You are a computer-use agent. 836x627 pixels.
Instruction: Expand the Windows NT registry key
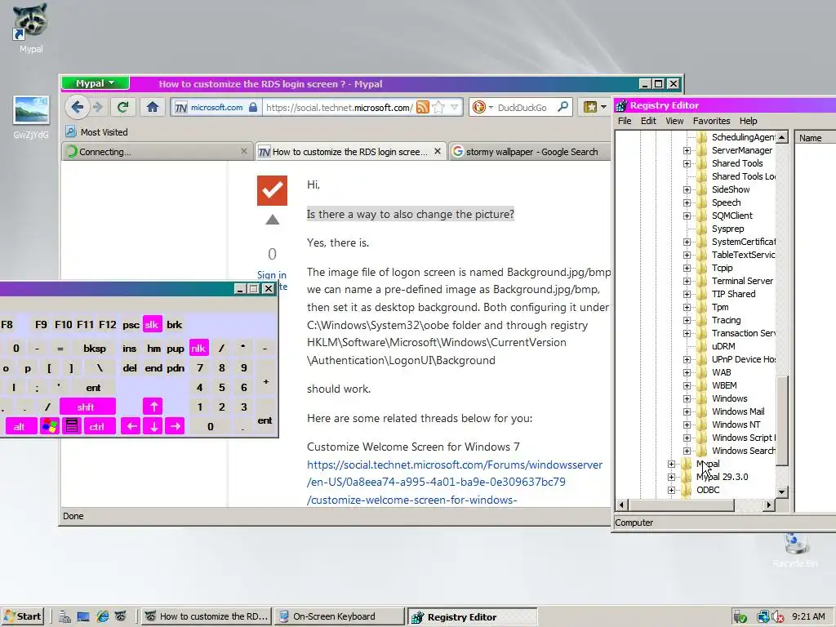(687, 425)
